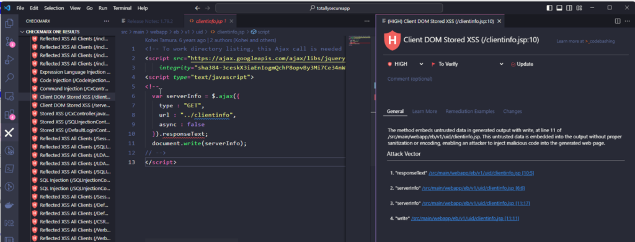Open the Terminal menu
Image resolution: width=635 pixels, height=242 pixels.
click(122, 8)
